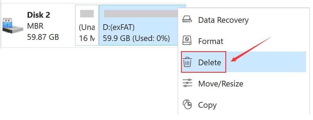
Task: Pick the Delete text in context menu
Action: pos(210,63)
